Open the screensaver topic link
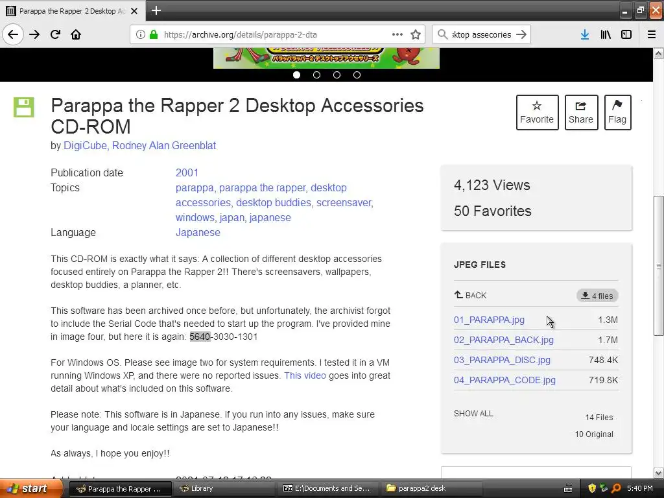Viewport: 664px width, 498px height. click(344, 202)
